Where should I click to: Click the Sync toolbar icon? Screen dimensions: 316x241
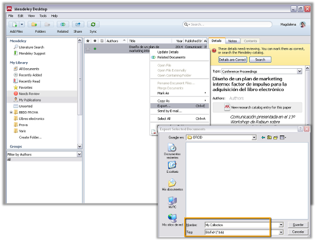[x=93, y=25]
